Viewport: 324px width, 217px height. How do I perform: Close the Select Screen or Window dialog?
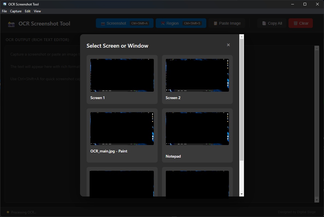pyautogui.click(x=228, y=45)
